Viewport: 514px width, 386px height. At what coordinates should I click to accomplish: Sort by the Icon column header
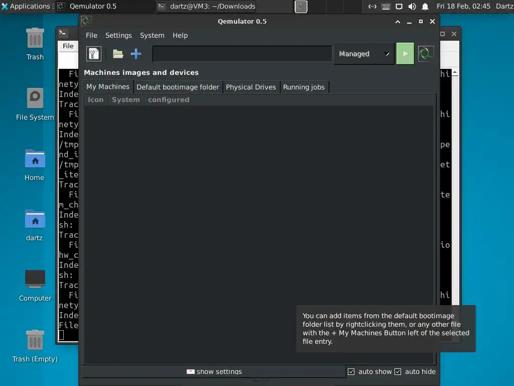(96, 100)
